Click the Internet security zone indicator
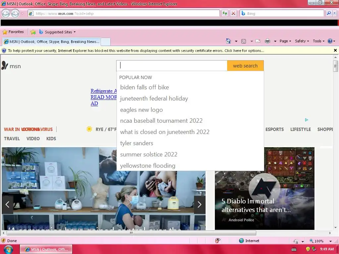The height and width of the screenshot is (254, 339). click(x=249, y=241)
